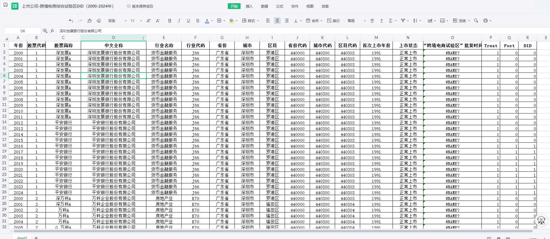Select the sheet1 tab

22,238
